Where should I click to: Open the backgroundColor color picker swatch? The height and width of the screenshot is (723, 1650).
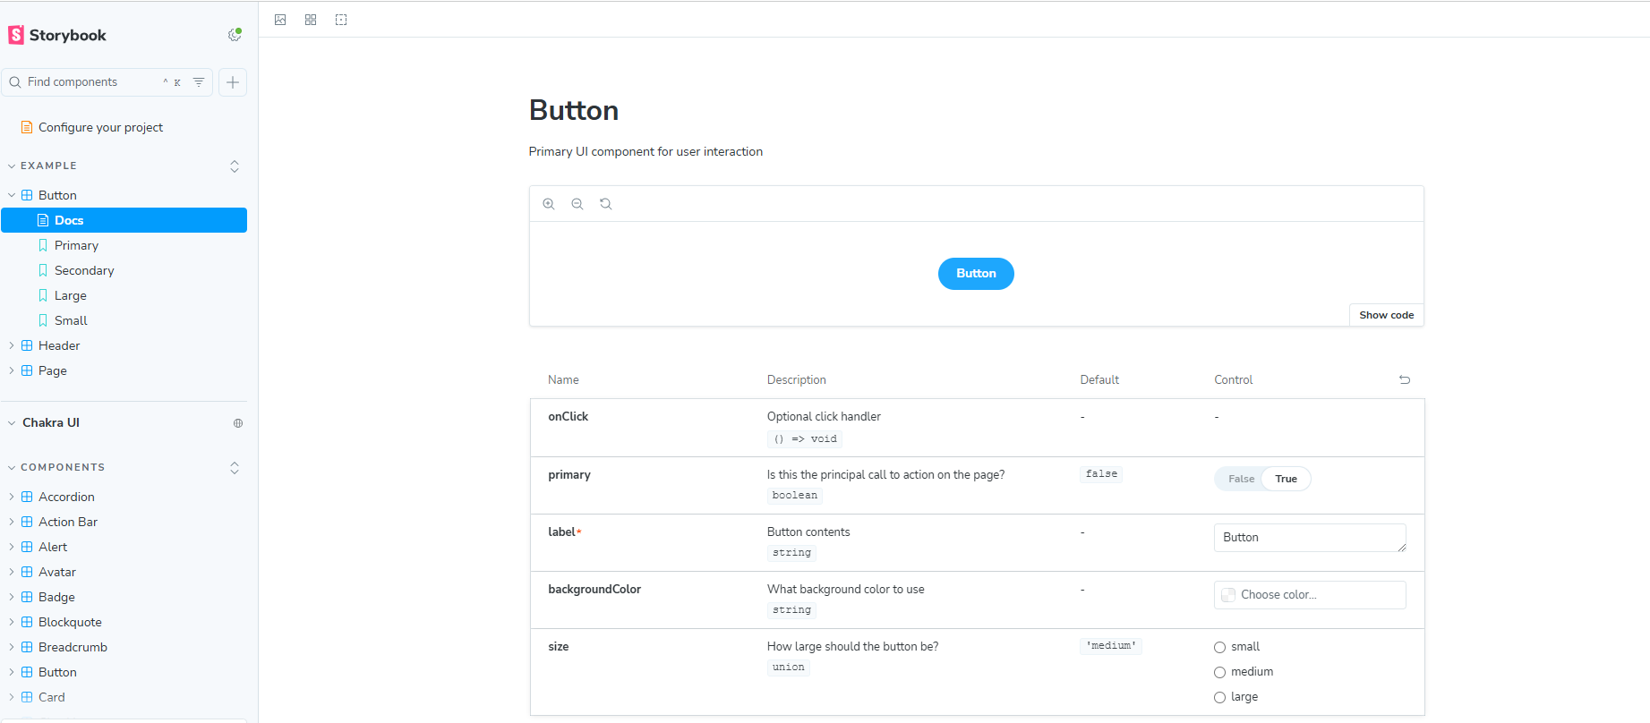[1228, 595]
